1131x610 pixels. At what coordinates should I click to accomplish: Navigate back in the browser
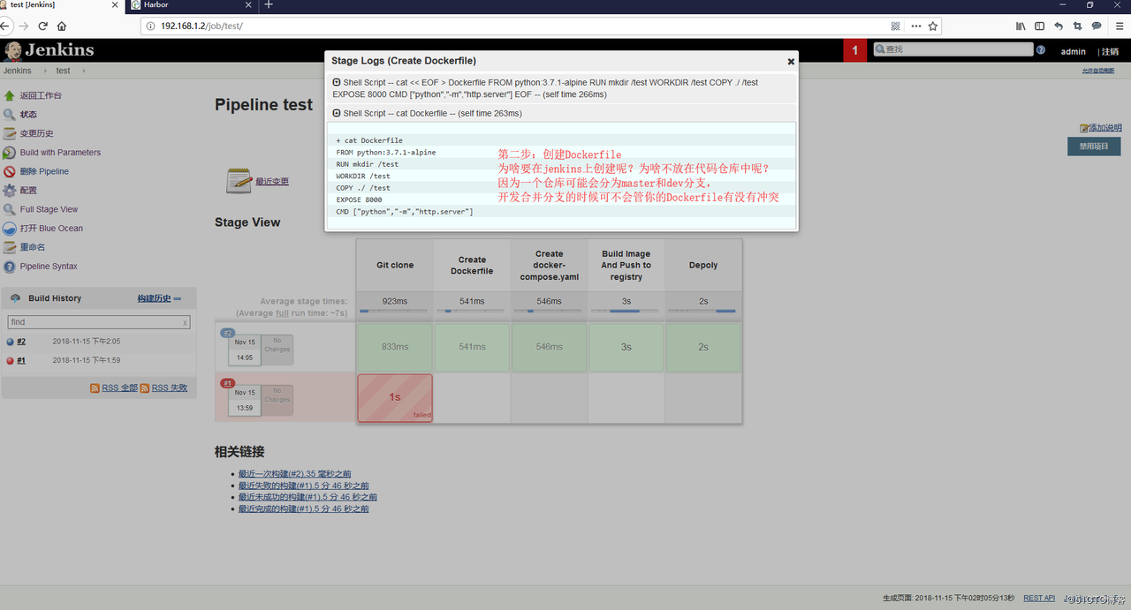(x=6, y=26)
